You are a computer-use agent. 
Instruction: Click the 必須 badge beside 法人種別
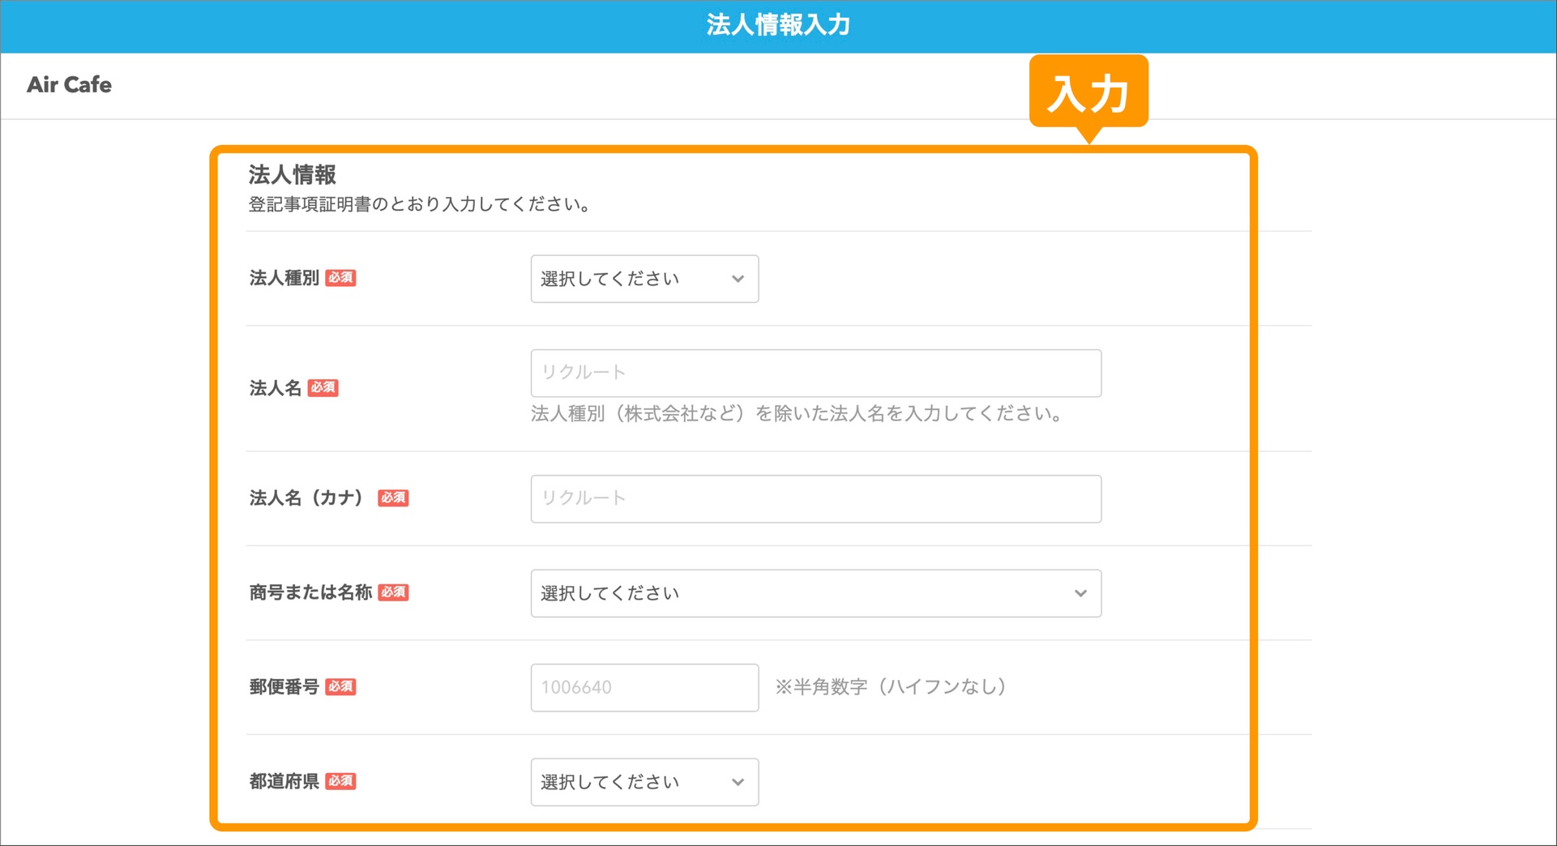pyautogui.click(x=342, y=277)
